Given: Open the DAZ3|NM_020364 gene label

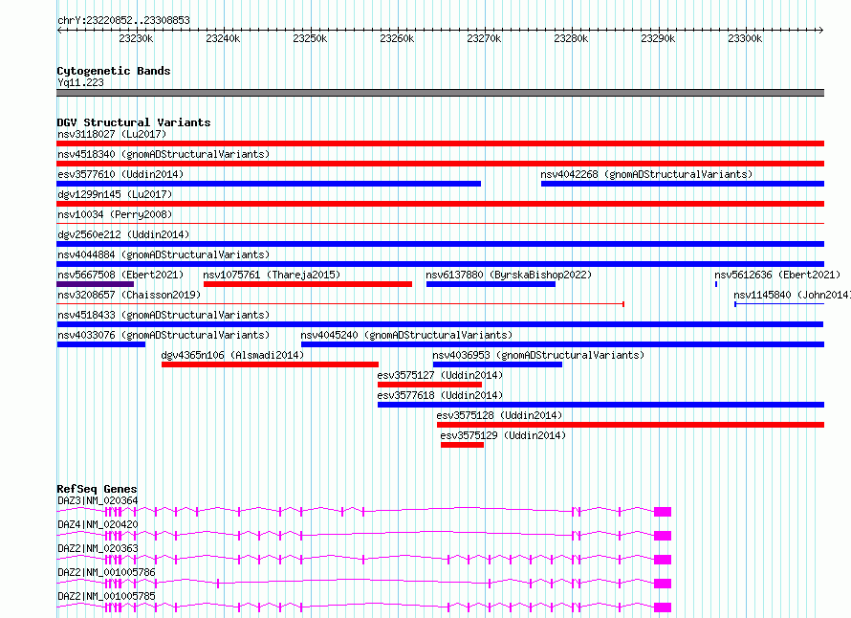Looking at the screenshot, I should tap(98, 500).
